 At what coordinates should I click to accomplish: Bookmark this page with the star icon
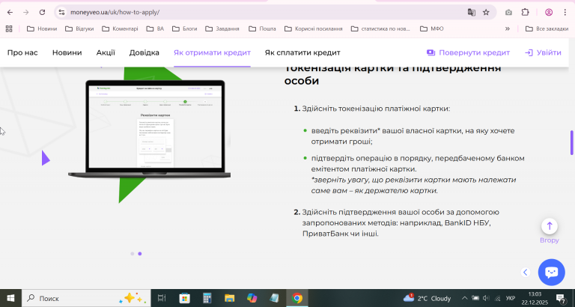(x=486, y=12)
